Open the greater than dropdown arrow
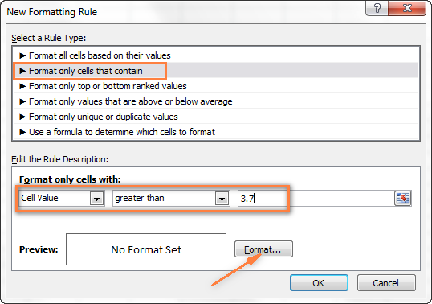Viewport: 432px width, 304px height. (x=222, y=199)
